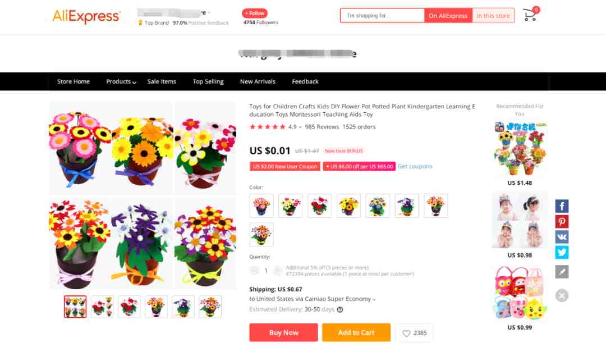Open estimated delivery help question mark
The image size is (606, 347).
(340, 309)
